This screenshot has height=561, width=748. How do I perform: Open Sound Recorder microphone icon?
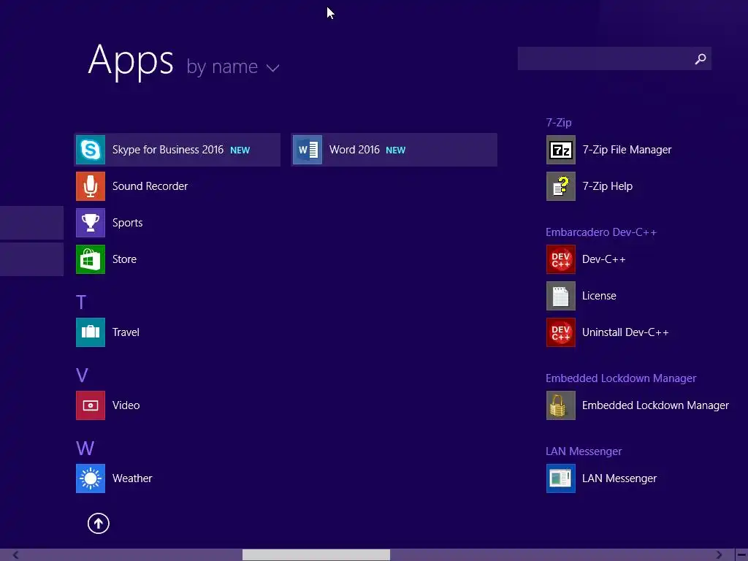point(90,186)
